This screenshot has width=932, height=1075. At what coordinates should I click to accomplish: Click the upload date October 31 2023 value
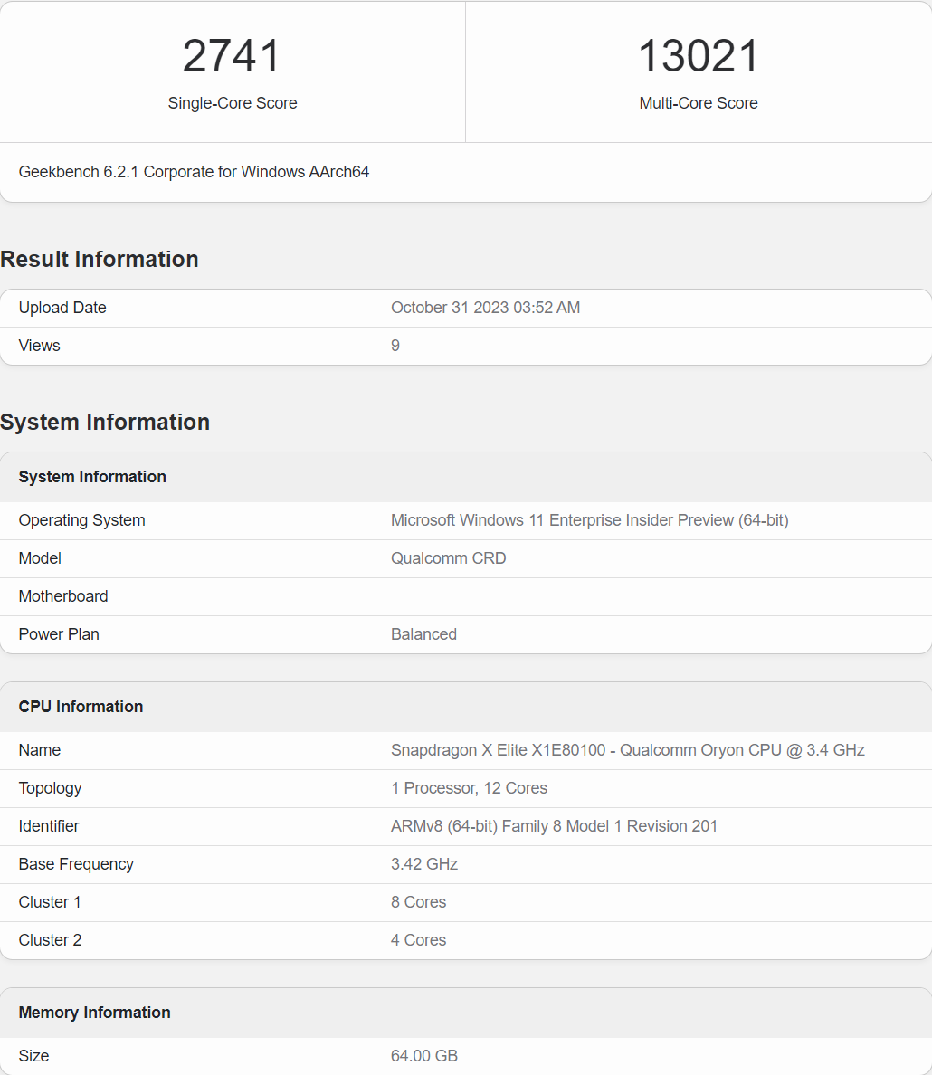(485, 308)
